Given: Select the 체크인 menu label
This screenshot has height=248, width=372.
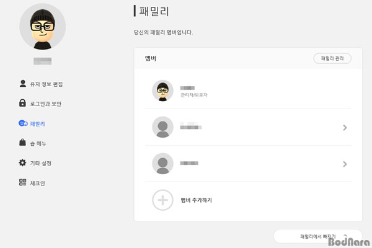Looking at the screenshot, I should pos(38,183).
